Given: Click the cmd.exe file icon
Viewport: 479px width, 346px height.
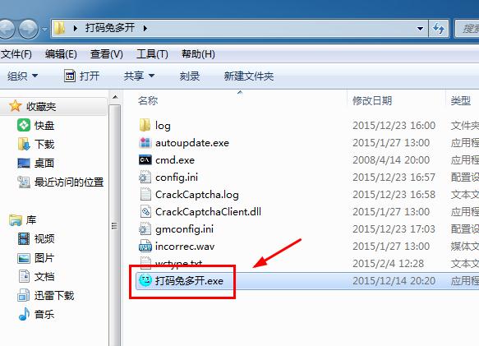Looking at the screenshot, I should point(145,160).
